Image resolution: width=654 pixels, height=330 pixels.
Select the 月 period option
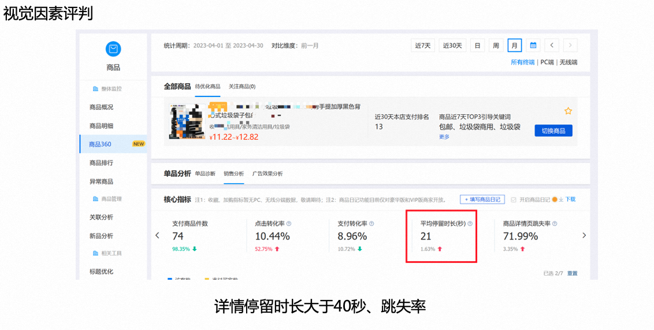(514, 46)
